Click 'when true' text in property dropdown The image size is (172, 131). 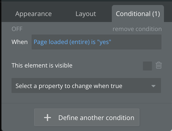point(108,86)
